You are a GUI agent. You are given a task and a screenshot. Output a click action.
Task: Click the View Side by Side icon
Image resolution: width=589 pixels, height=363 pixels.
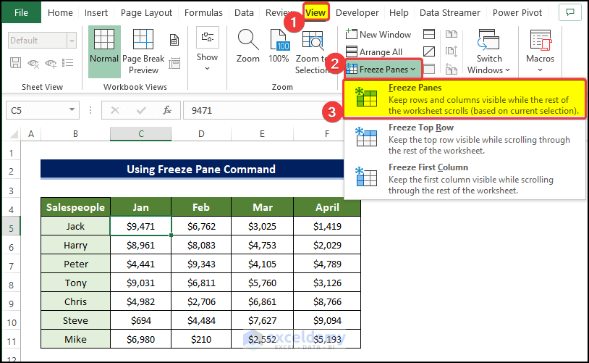451,34
